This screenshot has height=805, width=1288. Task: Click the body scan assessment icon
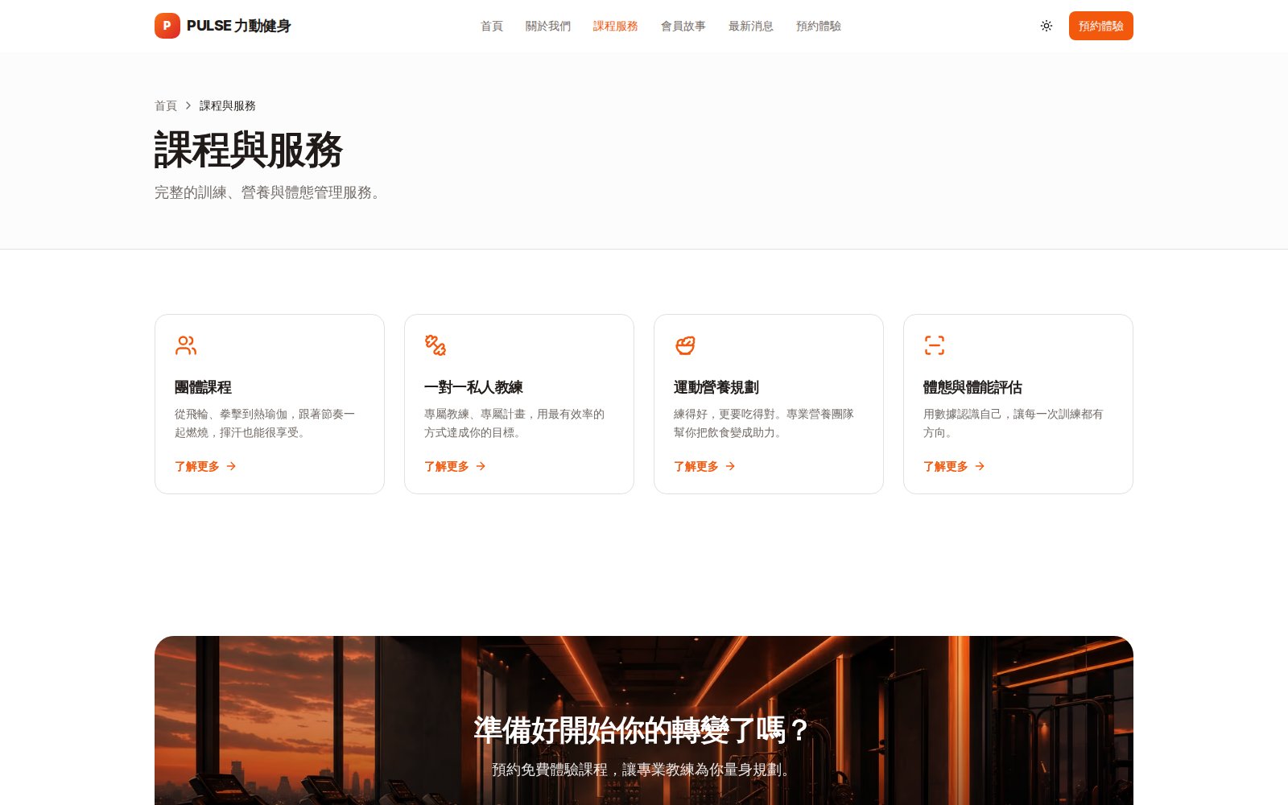(x=935, y=345)
